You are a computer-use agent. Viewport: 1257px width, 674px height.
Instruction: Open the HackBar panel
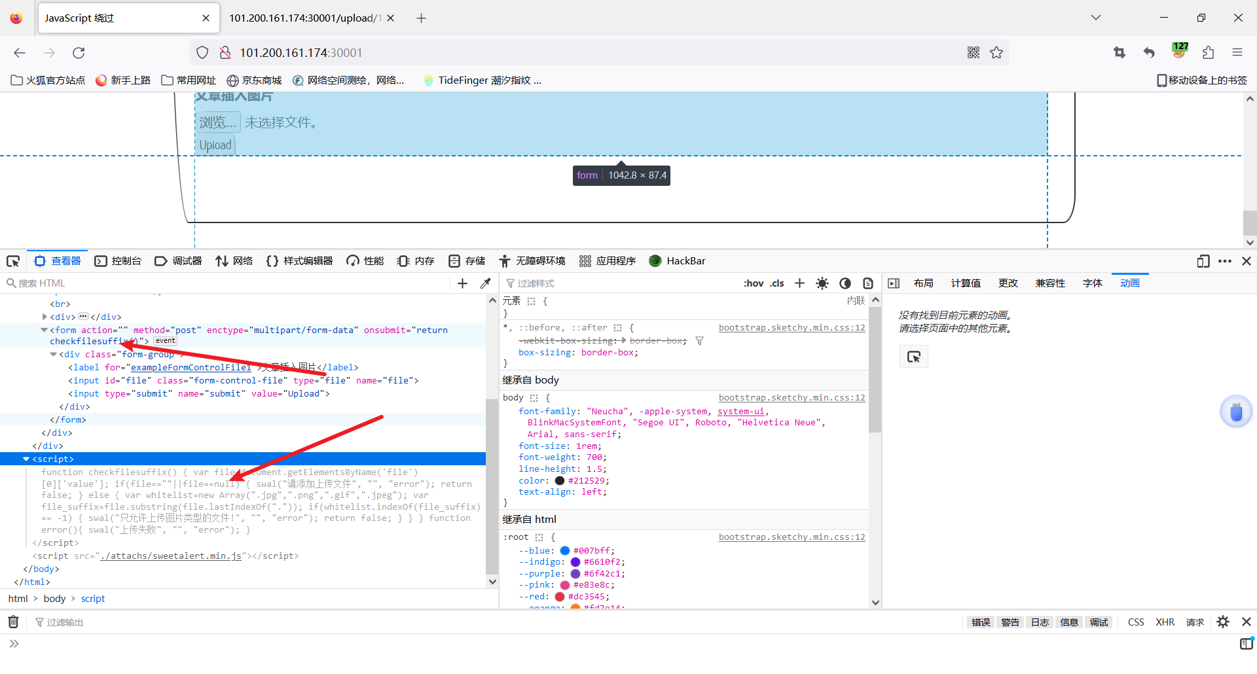click(677, 261)
